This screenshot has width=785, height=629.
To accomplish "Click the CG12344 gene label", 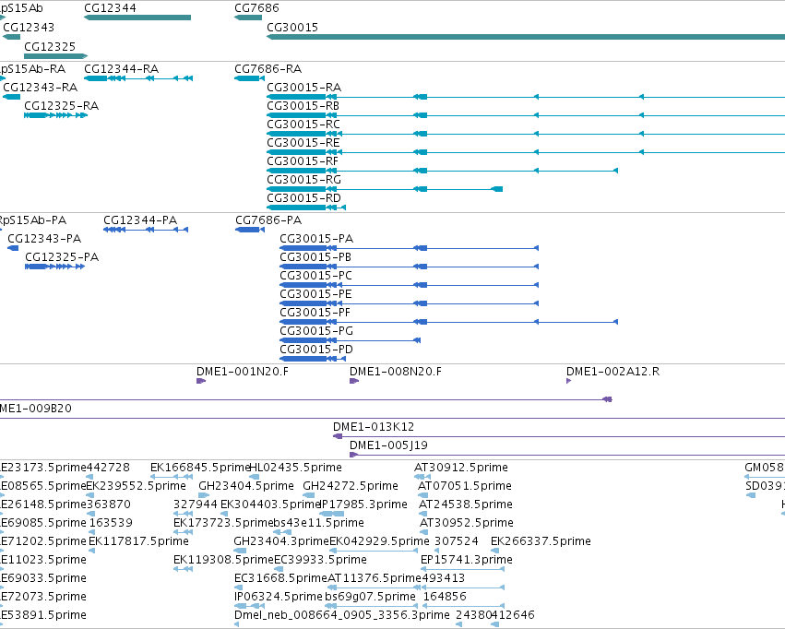I will tap(110, 8).
